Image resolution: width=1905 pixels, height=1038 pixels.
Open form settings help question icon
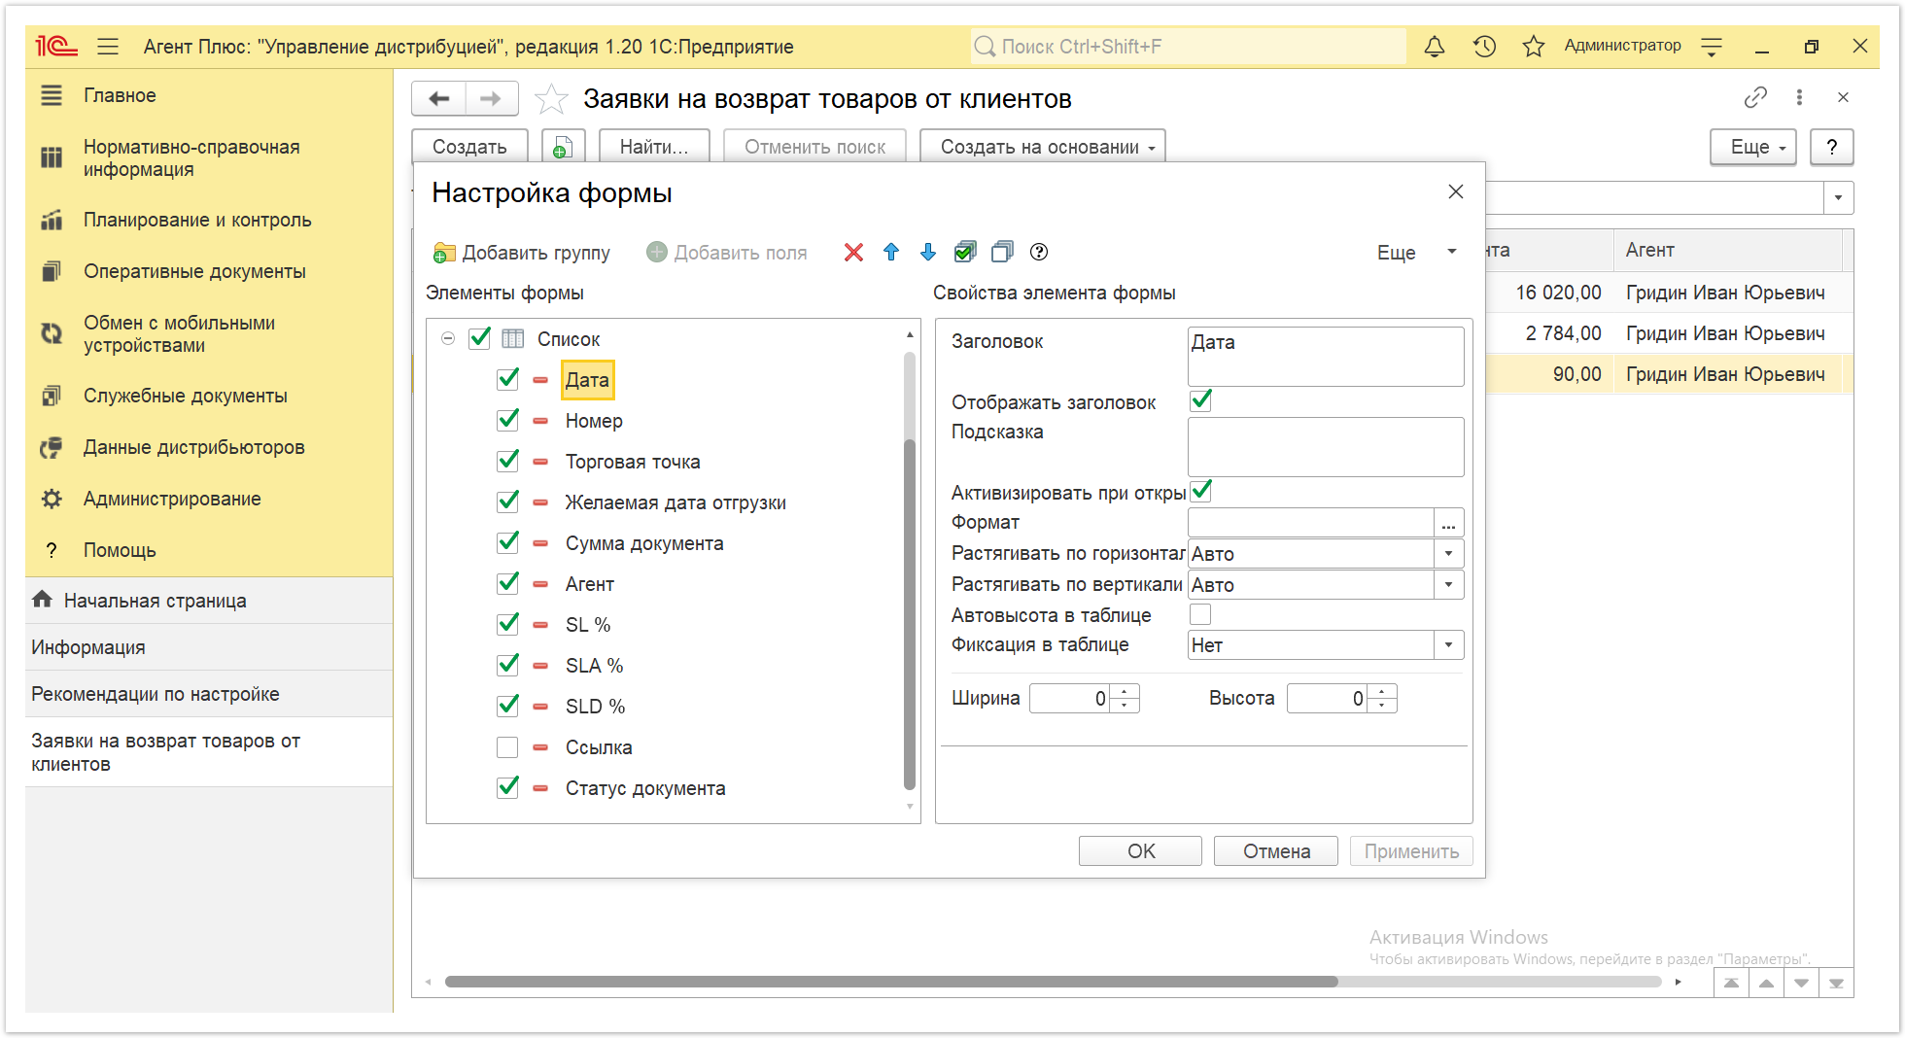click(x=1039, y=253)
